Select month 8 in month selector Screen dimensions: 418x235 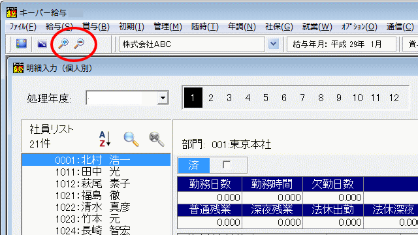[321, 98]
